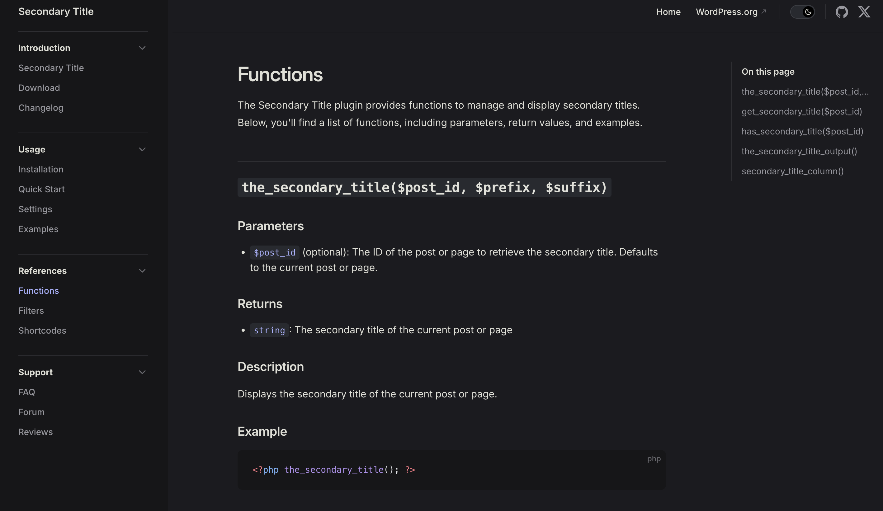
Task: Collapse the References section chevron
Action: tap(142, 271)
